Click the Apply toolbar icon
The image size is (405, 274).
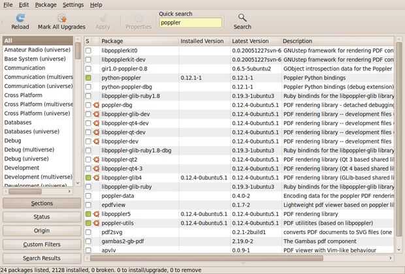103,18
